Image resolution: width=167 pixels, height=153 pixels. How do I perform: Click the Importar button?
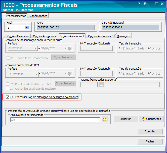pos(126,119)
